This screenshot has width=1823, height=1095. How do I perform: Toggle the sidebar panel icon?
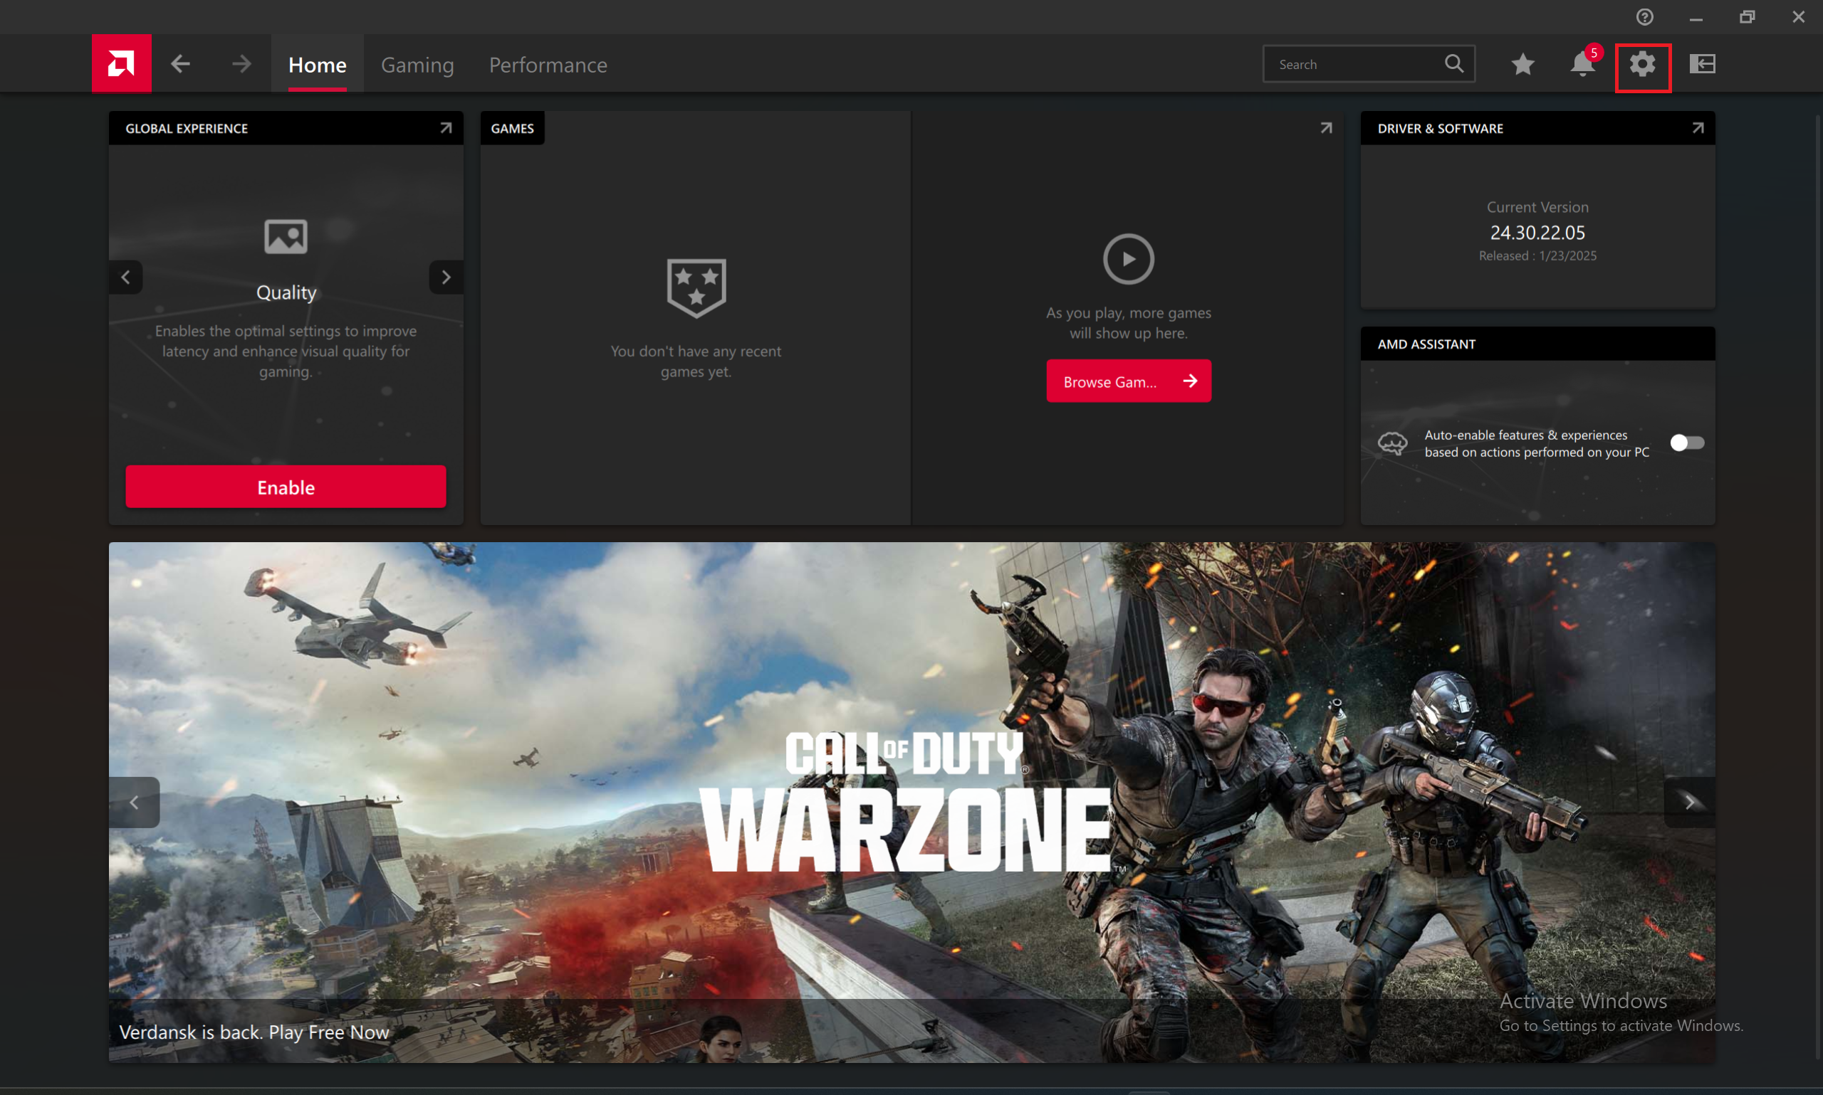(1702, 63)
